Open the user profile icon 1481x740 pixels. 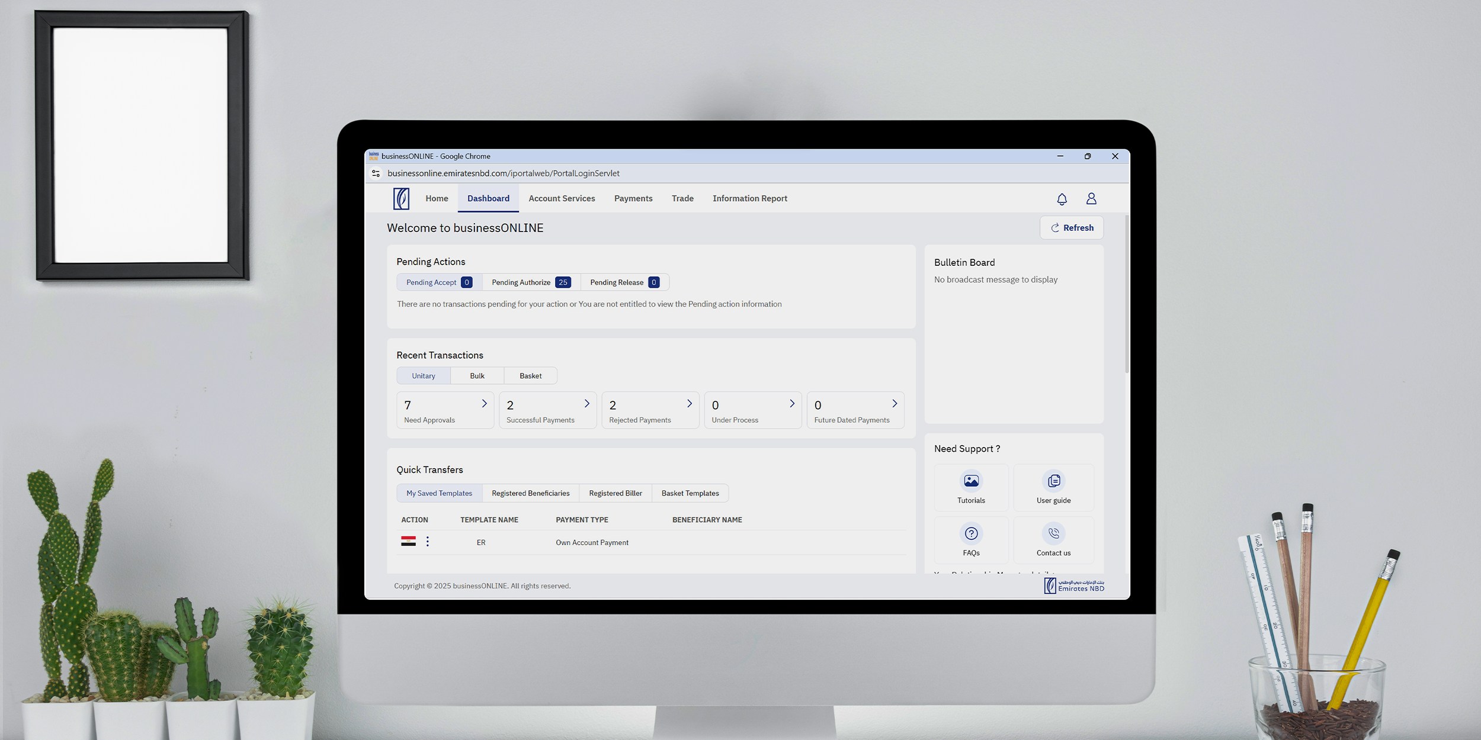point(1091,199)
